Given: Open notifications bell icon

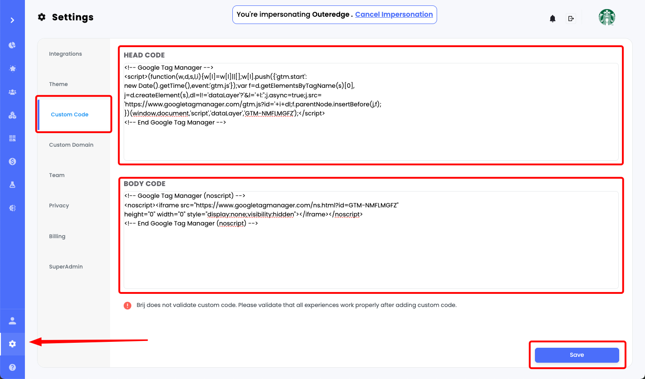Looking at the screenshot, I should click(553, 19).
